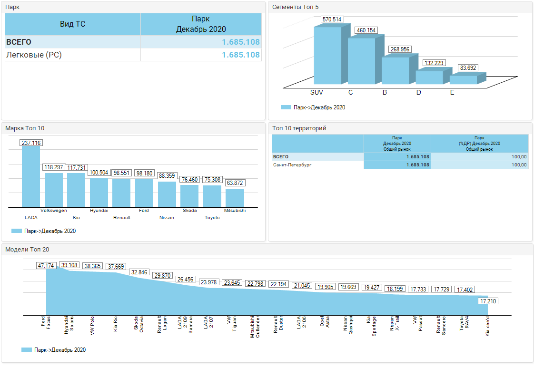
Task: Click legend swatch in Сегменты Топ 5 panel
Action: tap(286, 107)
